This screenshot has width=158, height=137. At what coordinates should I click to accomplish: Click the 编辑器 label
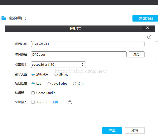click(x=20, y=93)
